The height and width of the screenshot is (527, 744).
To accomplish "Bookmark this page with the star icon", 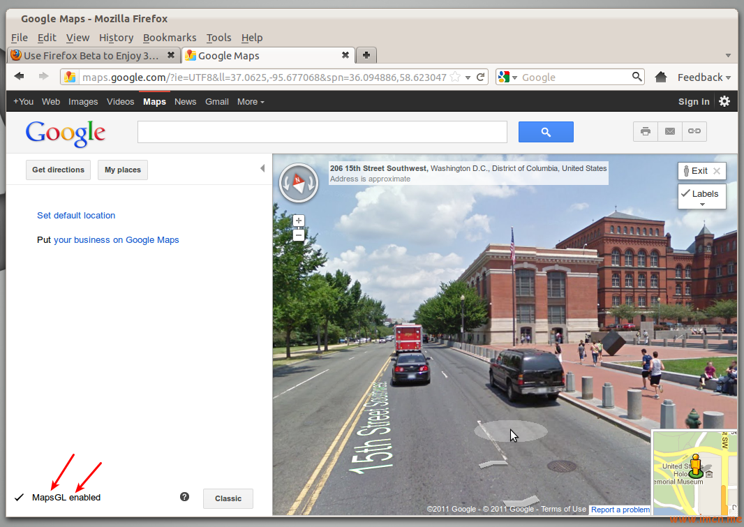I will 455,77.
